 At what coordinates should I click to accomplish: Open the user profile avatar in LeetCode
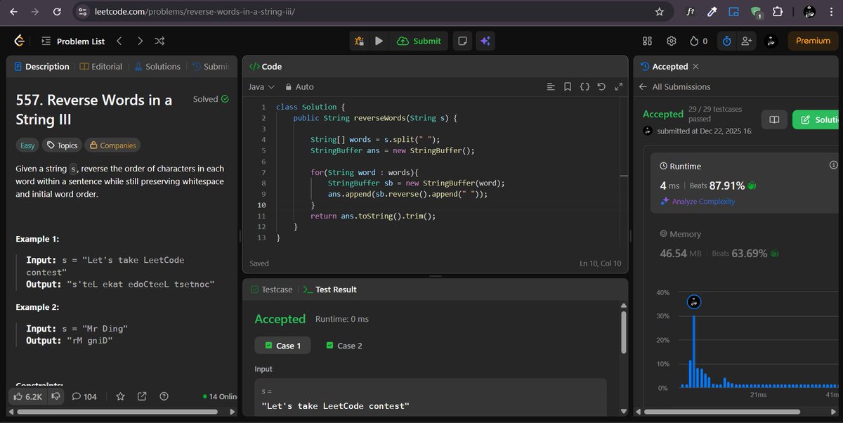(771, 41)
